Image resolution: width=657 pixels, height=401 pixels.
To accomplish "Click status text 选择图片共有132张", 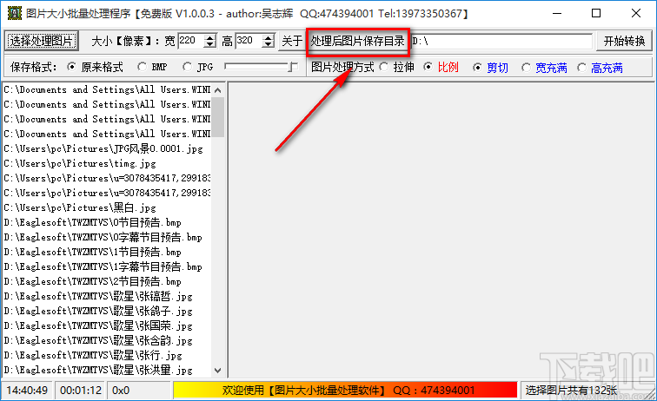I will point(571,390).
